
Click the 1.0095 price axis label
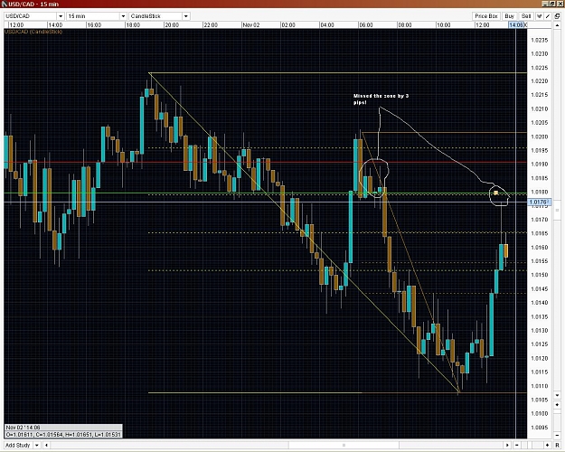coord(540,428)
